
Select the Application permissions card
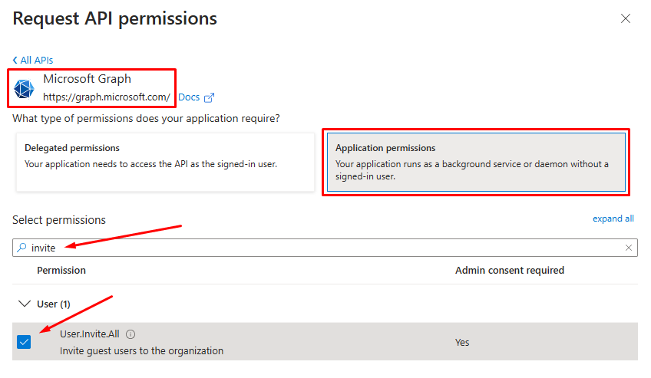point(476,162)
